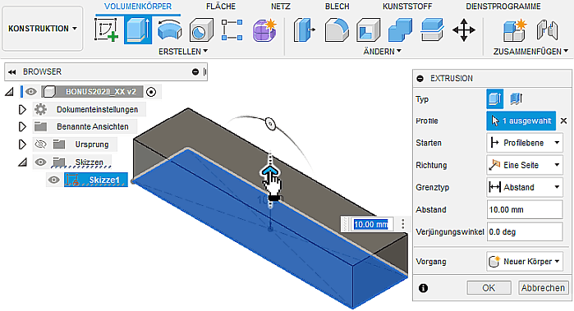574x311 pixels.
Task: Click the New Component icon
Action: 514,30
